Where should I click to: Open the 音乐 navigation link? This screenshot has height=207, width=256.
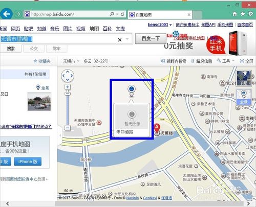point(55,29)
